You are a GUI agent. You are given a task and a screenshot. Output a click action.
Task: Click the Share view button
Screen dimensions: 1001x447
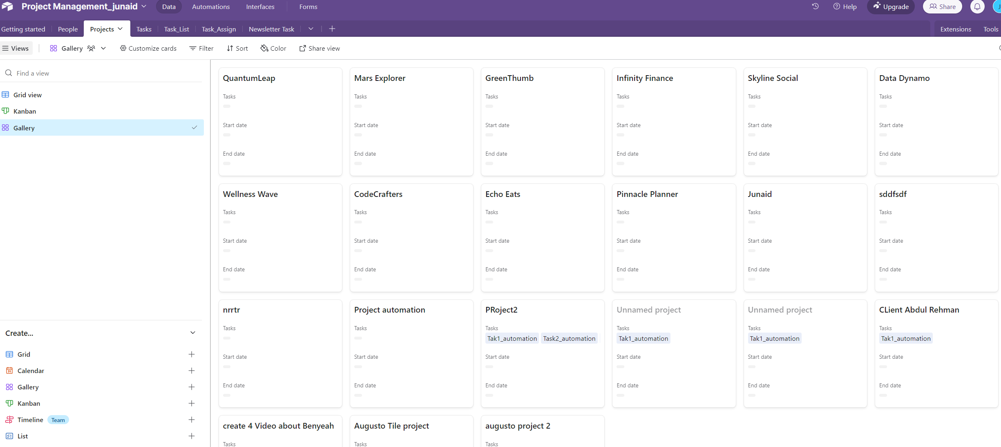[320, 48]
